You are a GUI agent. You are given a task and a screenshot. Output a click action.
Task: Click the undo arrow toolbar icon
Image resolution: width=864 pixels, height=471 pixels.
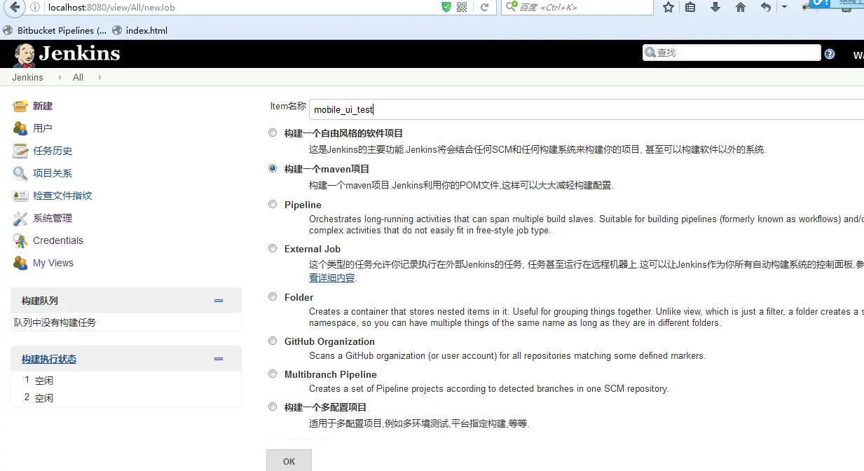766,7
